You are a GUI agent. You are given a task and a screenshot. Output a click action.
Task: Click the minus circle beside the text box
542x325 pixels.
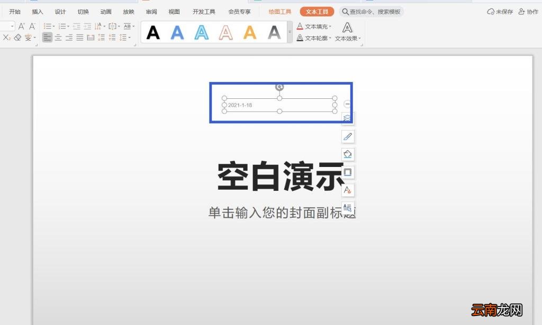pos(347,104)
